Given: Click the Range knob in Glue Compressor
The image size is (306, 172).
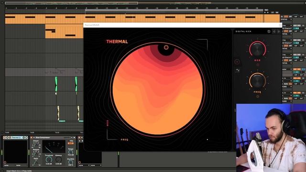Looking at the screenshot, I should (x=71, y=152).
